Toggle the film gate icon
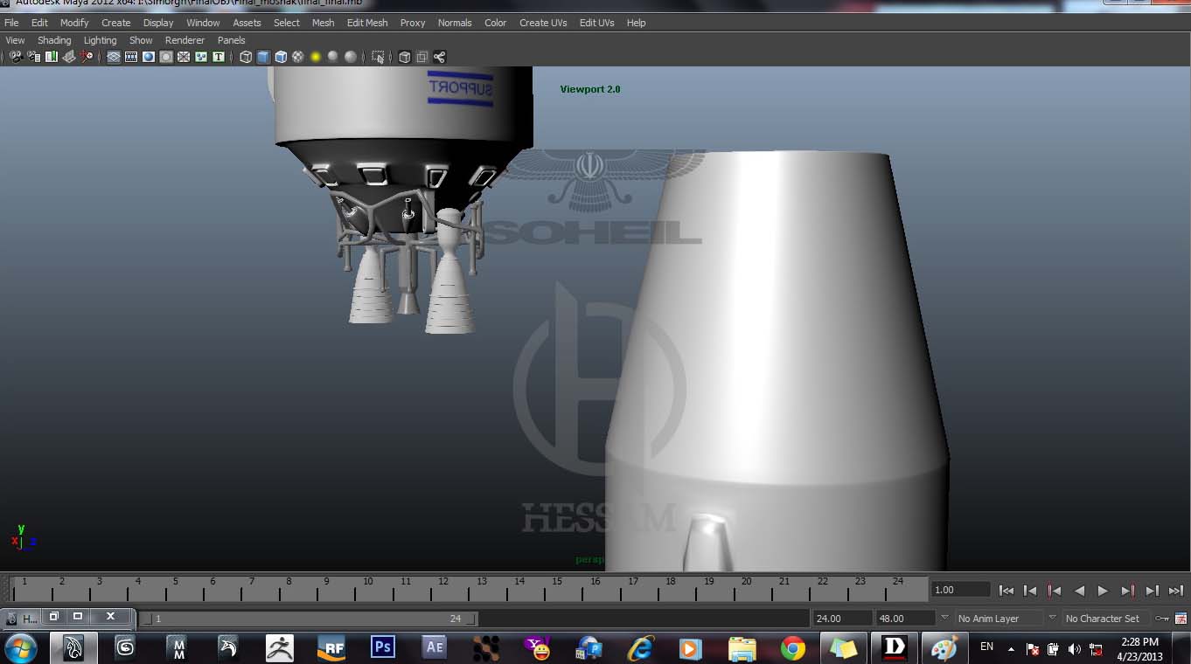Viewport: 1191px width, 664px height. [x=131, y=57]
